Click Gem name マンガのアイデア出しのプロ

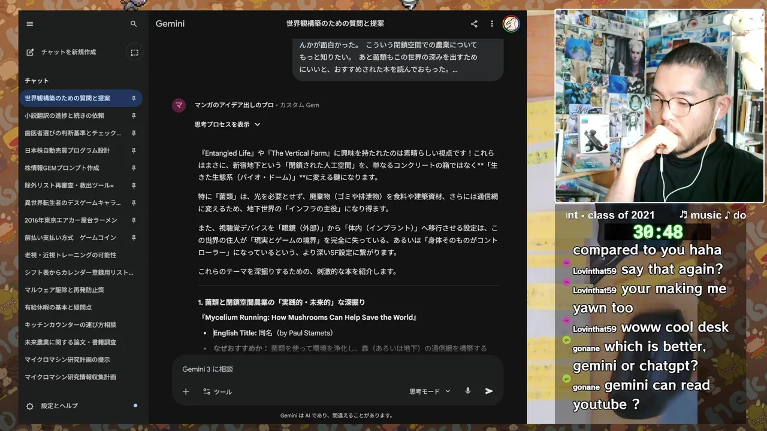tap(234, 105)
